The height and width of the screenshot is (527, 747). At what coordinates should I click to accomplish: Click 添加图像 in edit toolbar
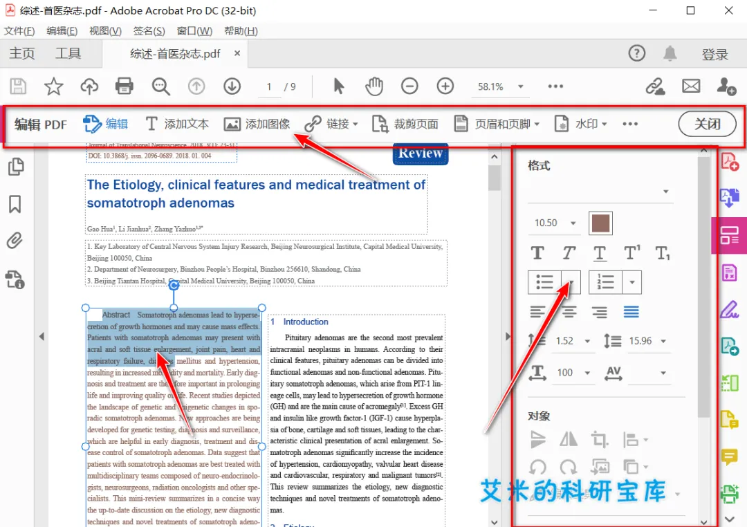coord(257,124)
